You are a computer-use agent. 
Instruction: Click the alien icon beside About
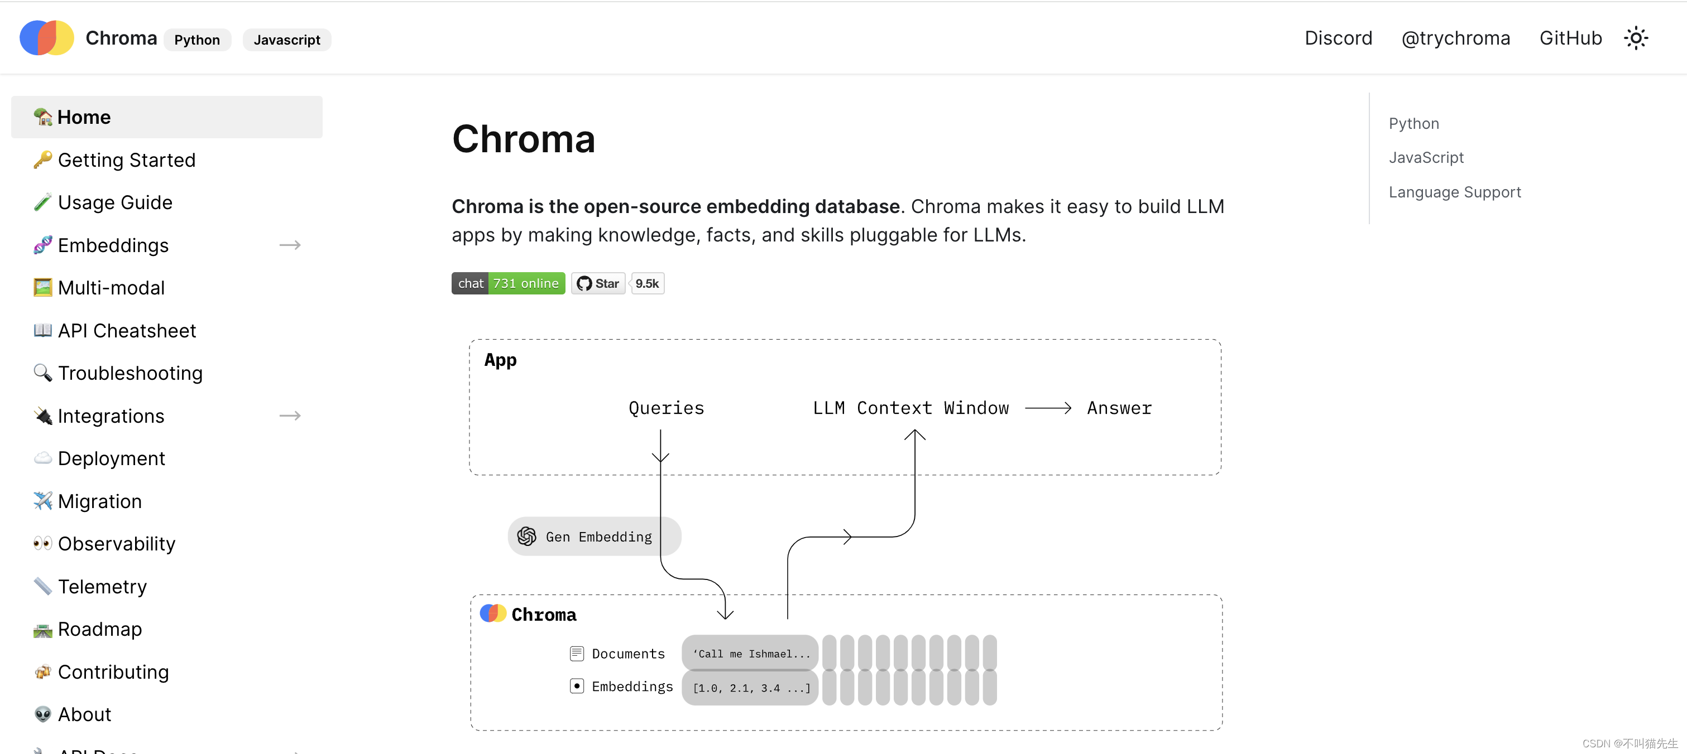tap(42, 714)
